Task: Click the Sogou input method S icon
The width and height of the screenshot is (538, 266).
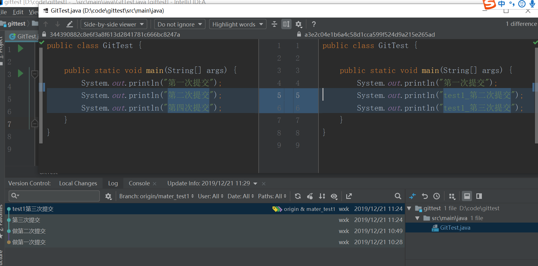Action: click(x=489, y=4)
